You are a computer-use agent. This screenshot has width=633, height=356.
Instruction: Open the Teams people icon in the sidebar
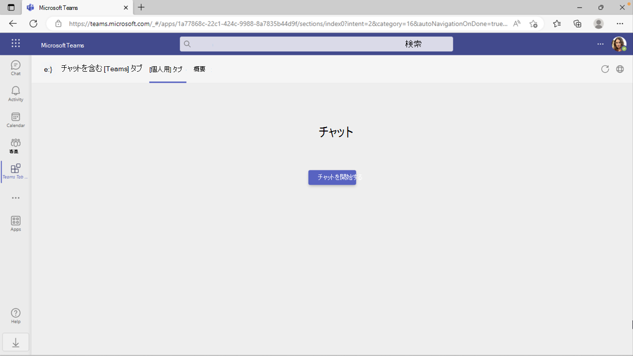[x=16, y=145]
